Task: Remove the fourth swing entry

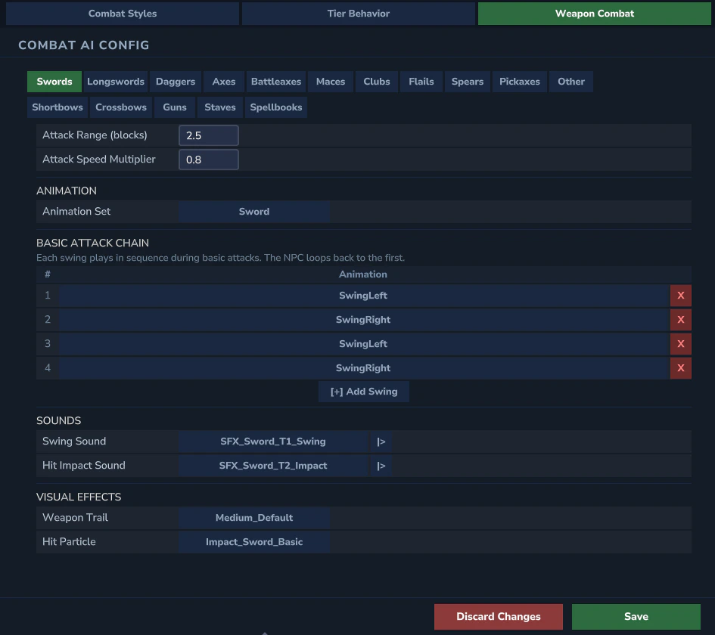Action: (x=680, y=368)
